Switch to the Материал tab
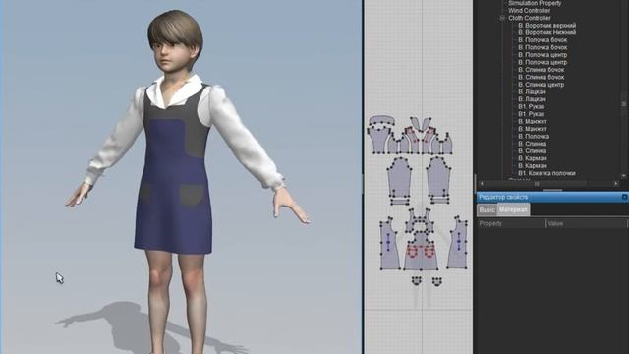This screenshot has width=629, height=354. 513,209
